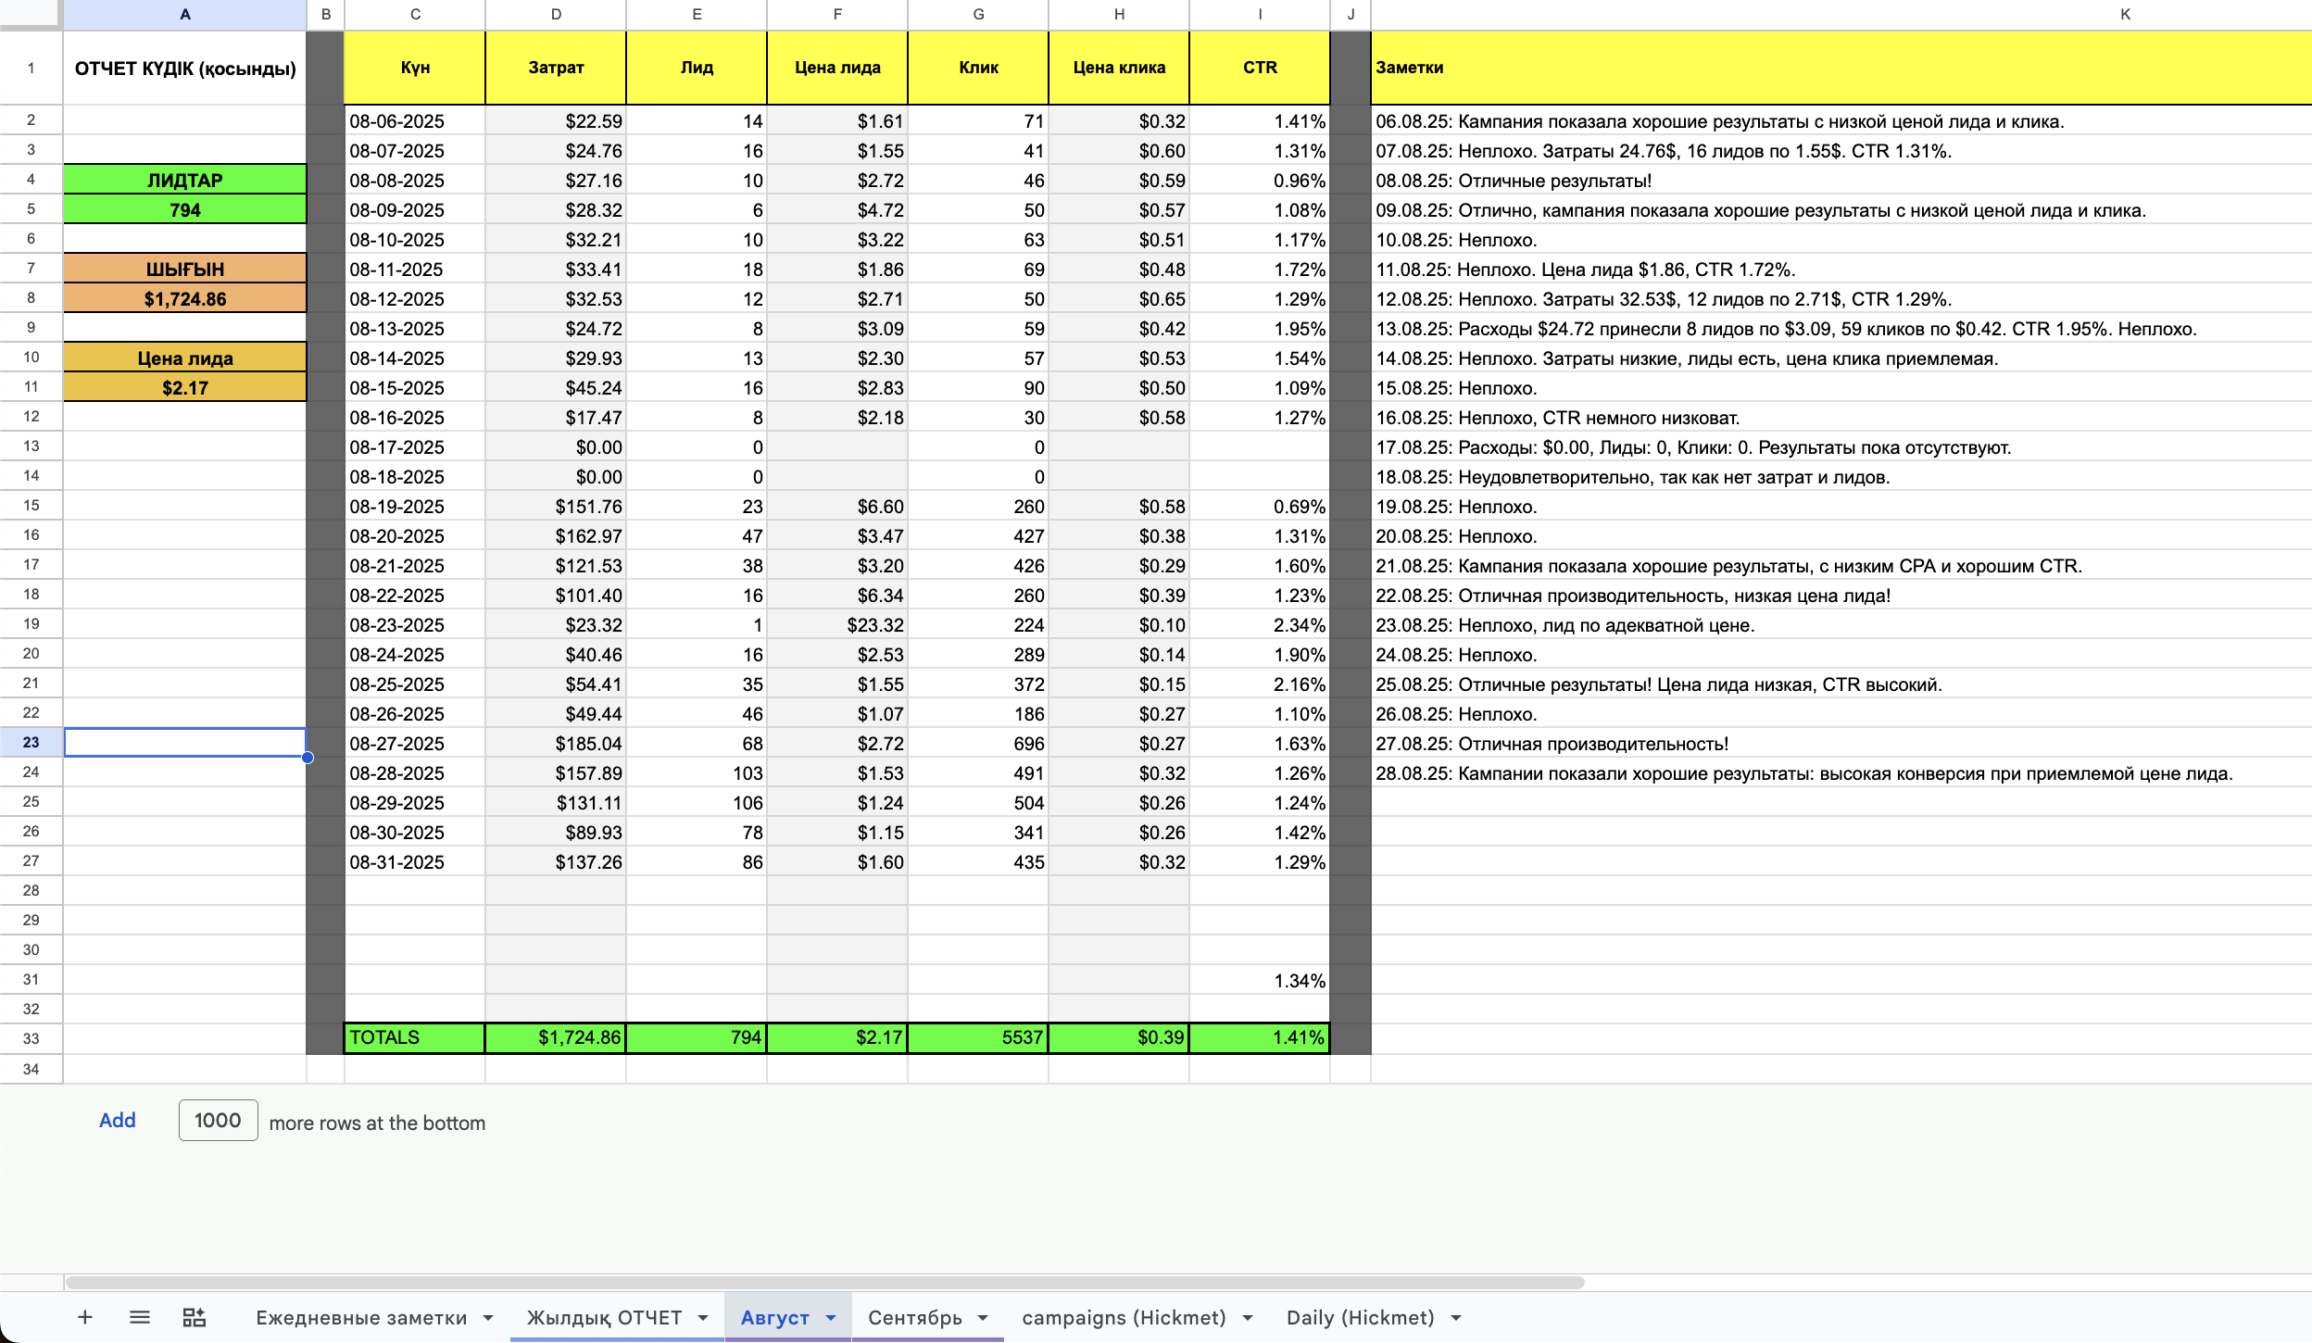Select CTR cell 2.34%
The height and width of the screenshot is (1343, 2312).
point(1260,624)
